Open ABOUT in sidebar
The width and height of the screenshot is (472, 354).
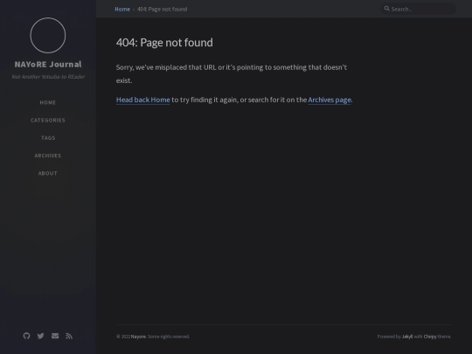click(48, 173)
